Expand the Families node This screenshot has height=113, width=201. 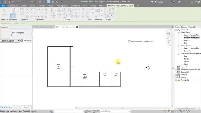[x=176, y=75]
